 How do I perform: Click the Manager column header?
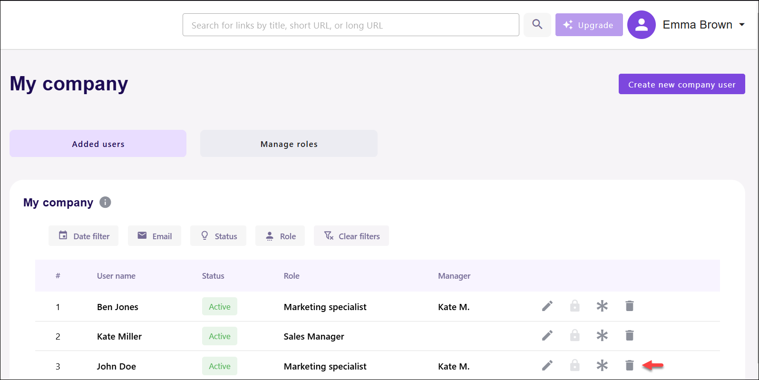[454, 276]
